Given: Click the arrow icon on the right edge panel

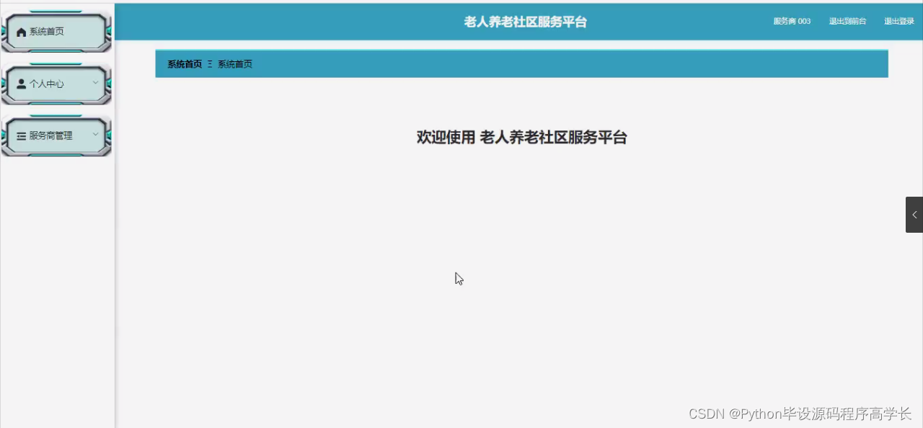Looking at the screenshot, I should pos(914,214).
